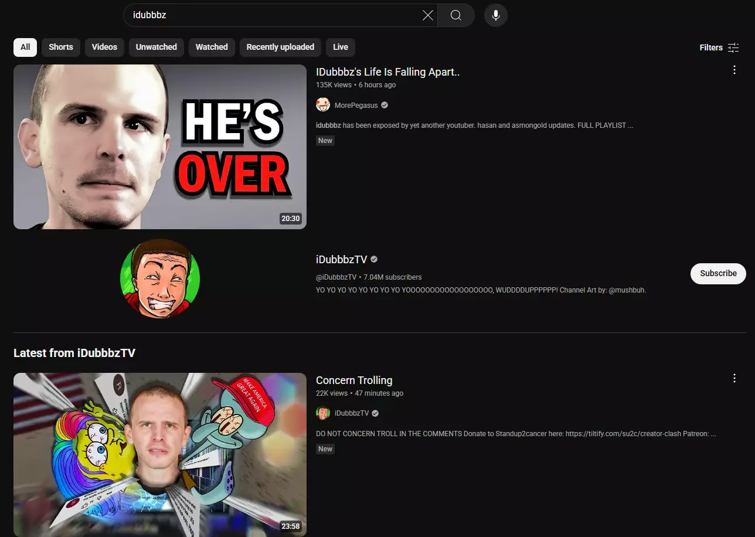Click iDubbbzTV name under Concern Trolling
The image size is (755, 537).
point(352,413)
